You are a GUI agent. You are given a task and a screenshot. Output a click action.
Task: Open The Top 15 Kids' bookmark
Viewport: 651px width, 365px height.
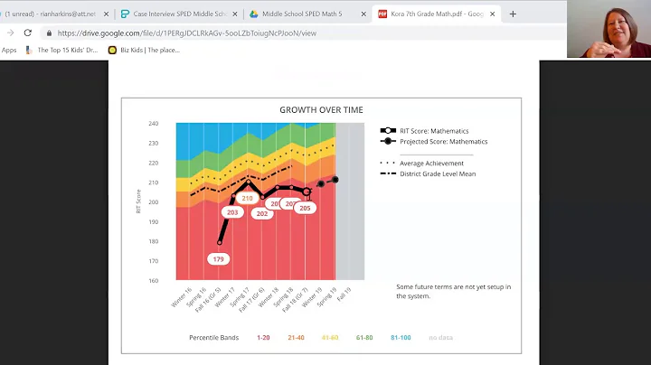click(x=63, y=50)
